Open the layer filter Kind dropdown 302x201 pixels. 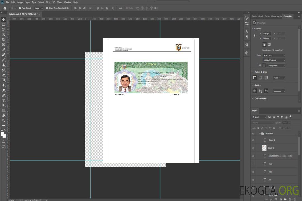click(x=259, y=117)
